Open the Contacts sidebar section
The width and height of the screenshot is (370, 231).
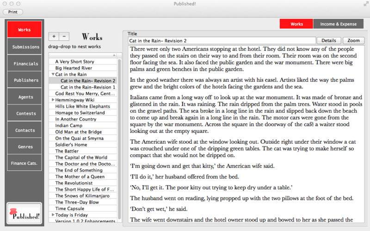point(25,130)
